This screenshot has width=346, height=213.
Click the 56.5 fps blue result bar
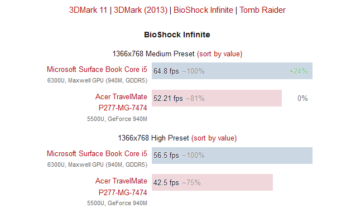[x=232, y=156]
